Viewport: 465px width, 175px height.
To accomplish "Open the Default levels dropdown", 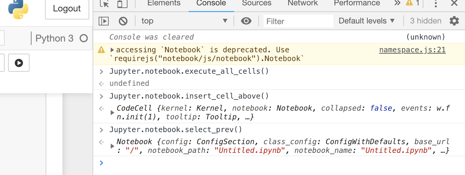I will coord(367,21).
